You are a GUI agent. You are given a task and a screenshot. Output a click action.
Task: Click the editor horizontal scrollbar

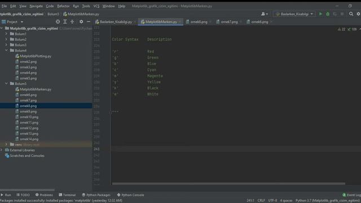[x=228, y=183]
